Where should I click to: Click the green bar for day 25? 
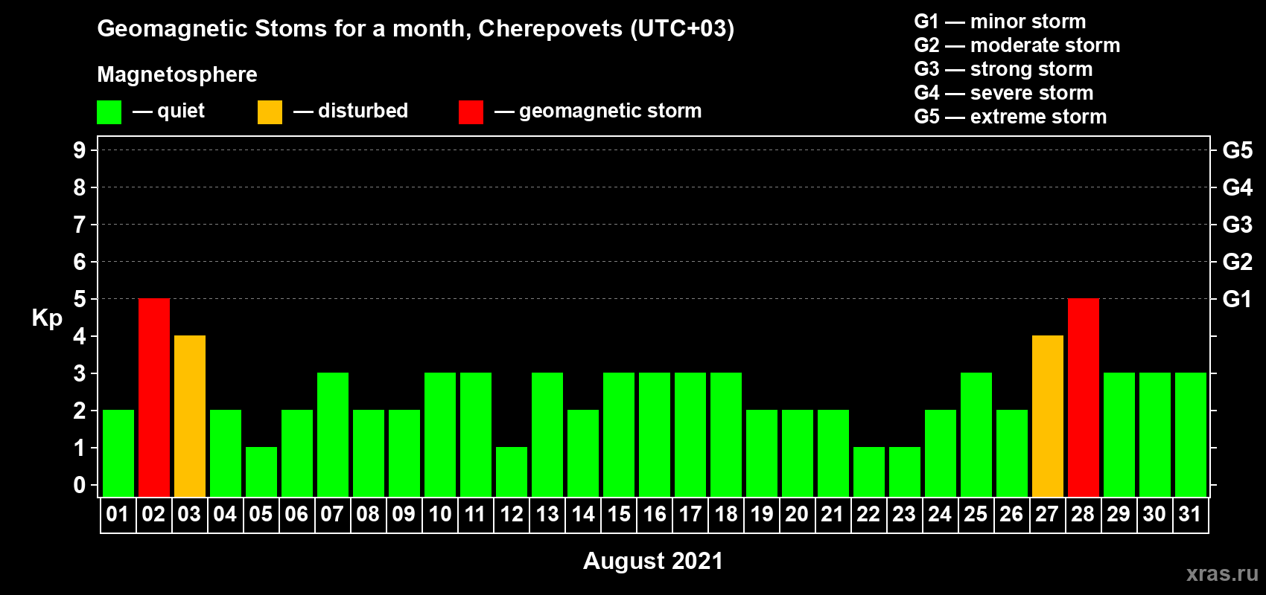tap(976, 434)
